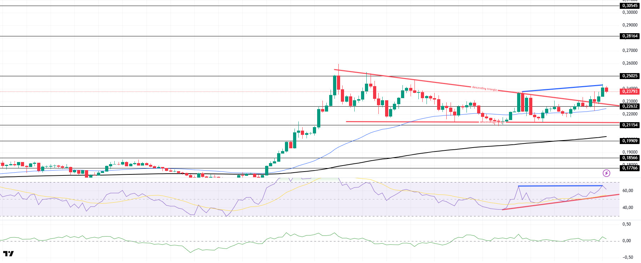The image size is (641, 263).
Task: Click the 0,22000 price axis value
Action: point(630,114)
